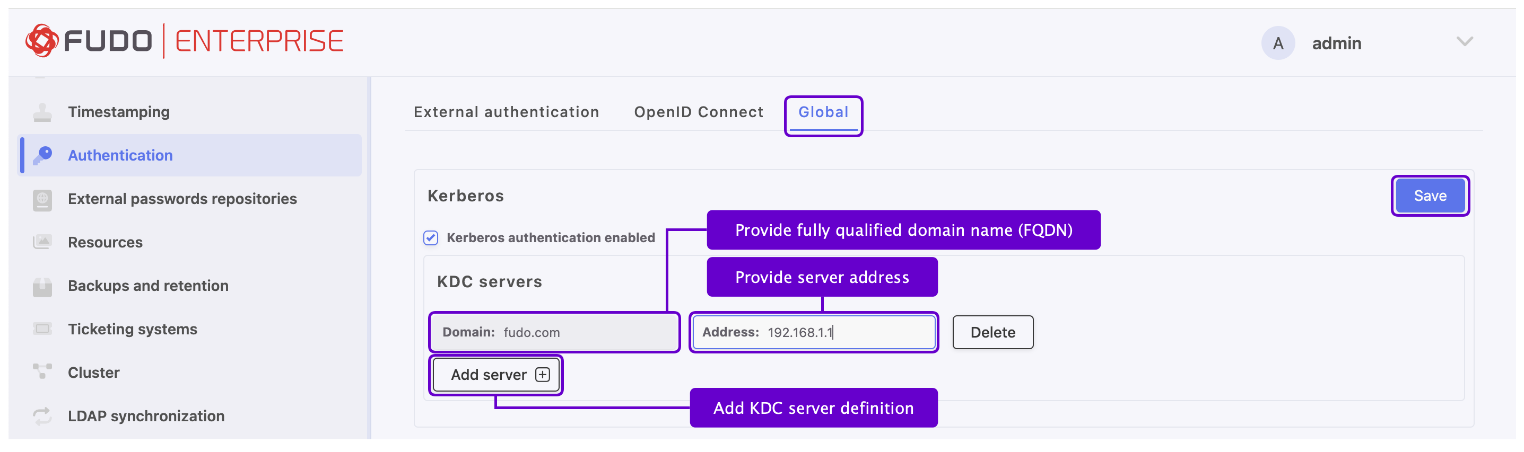Open Timestamping in the sidebar
This screenshot has width=1524, height=452.
(189, 112)
